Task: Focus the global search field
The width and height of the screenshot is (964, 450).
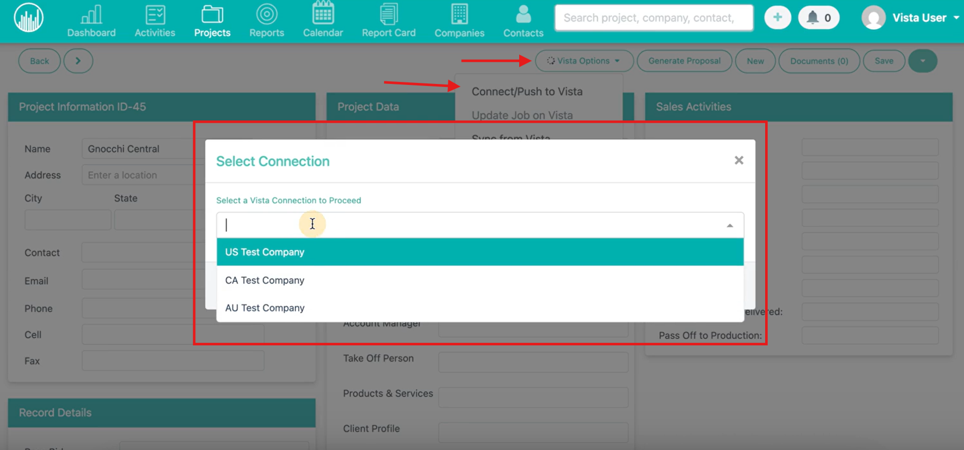Action: (x=654, y=18)
